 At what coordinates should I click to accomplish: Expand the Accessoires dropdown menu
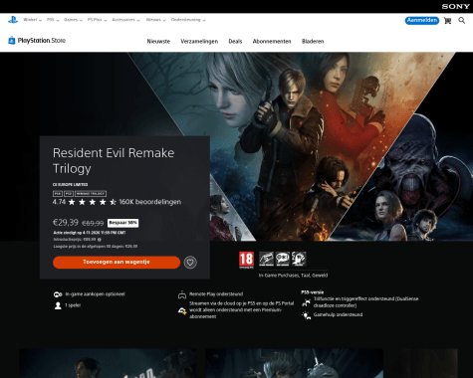point(125,20)
